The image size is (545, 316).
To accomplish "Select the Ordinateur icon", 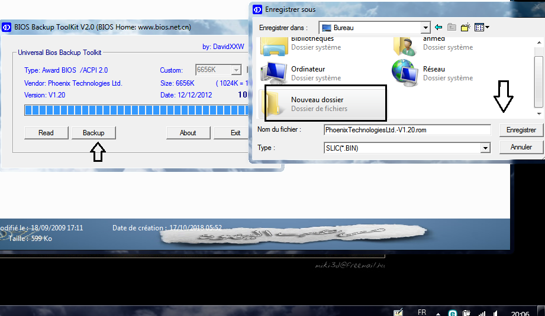I will pos(274,73).
